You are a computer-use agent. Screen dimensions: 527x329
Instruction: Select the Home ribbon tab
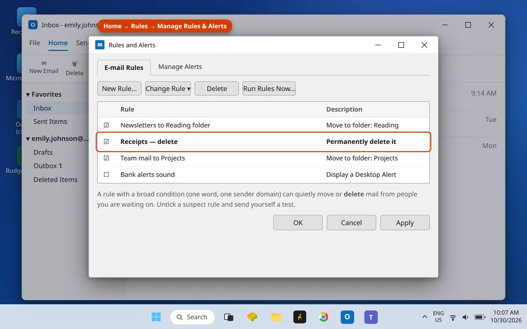coord(58,43)
